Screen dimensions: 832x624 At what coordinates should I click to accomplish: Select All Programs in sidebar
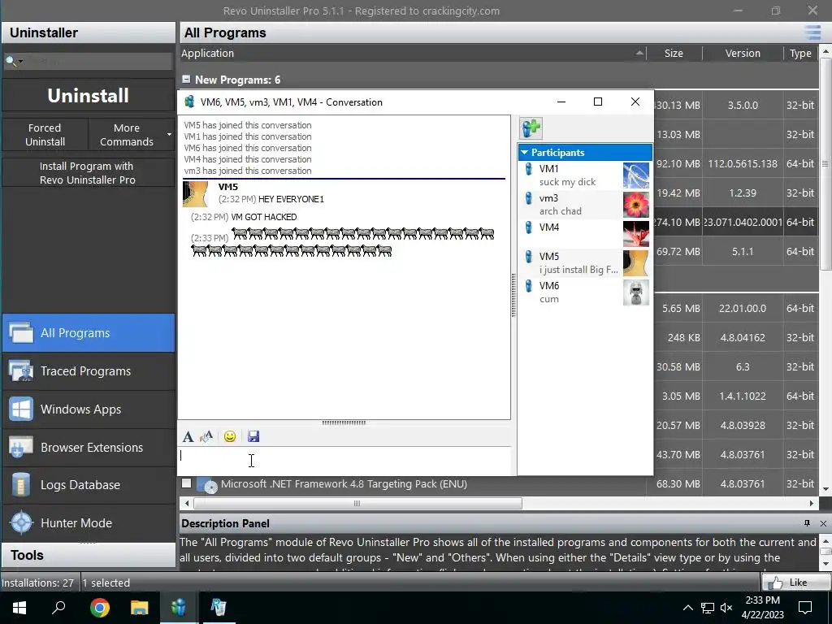[x=88, y=332]
